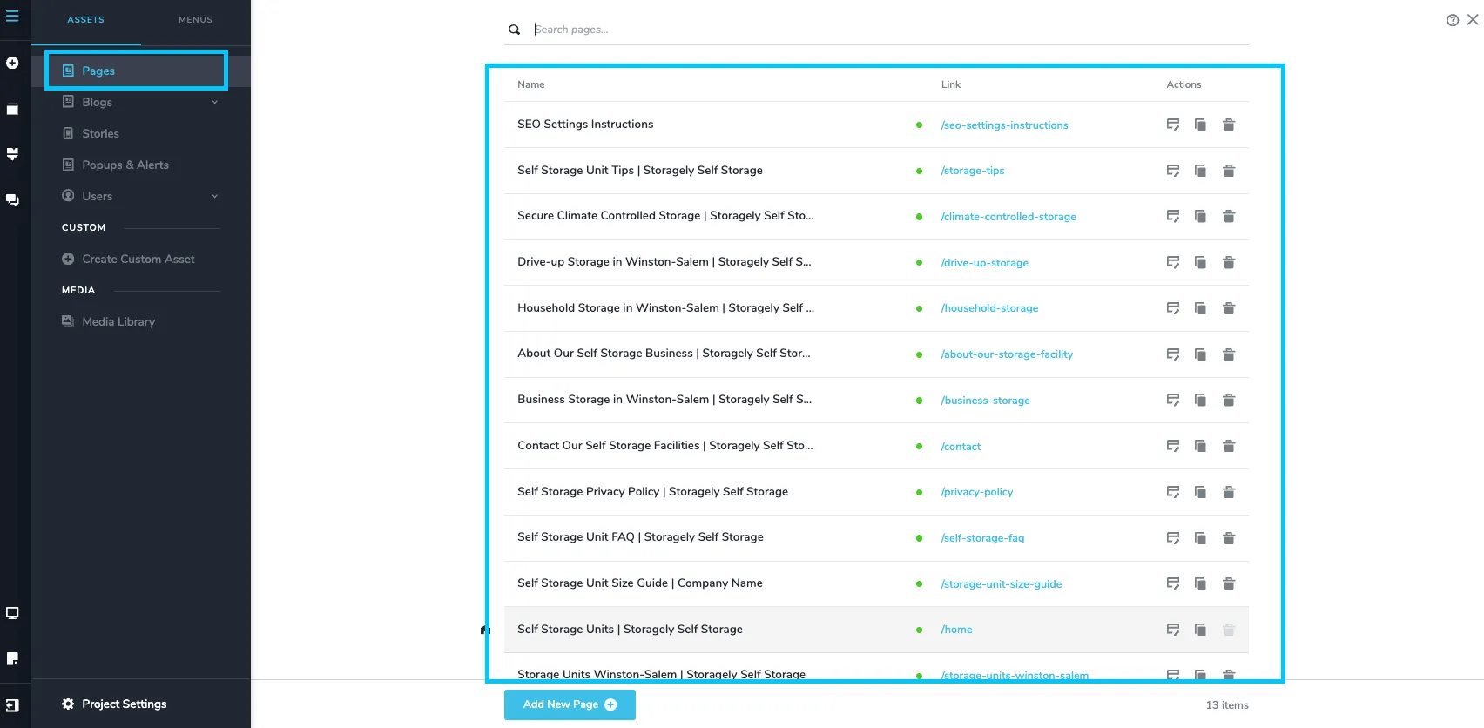Open the /household-storage link
The image size is (1484, 728).
[x=989, y=308]
